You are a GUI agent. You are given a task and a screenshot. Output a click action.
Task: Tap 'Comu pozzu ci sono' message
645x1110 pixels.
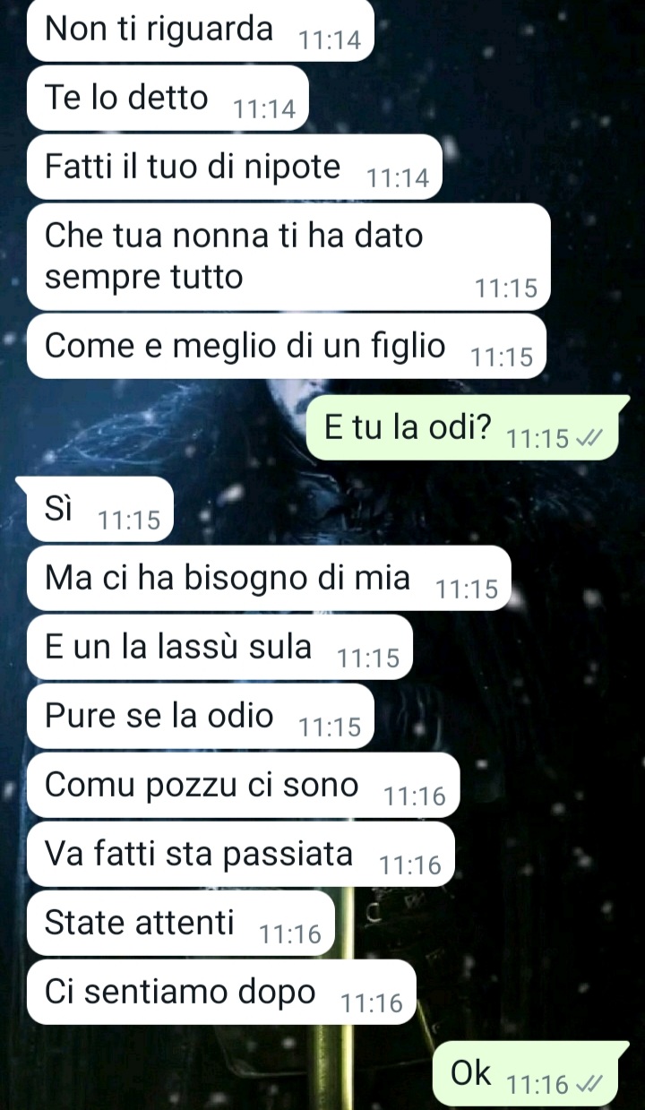pos(243,785)
